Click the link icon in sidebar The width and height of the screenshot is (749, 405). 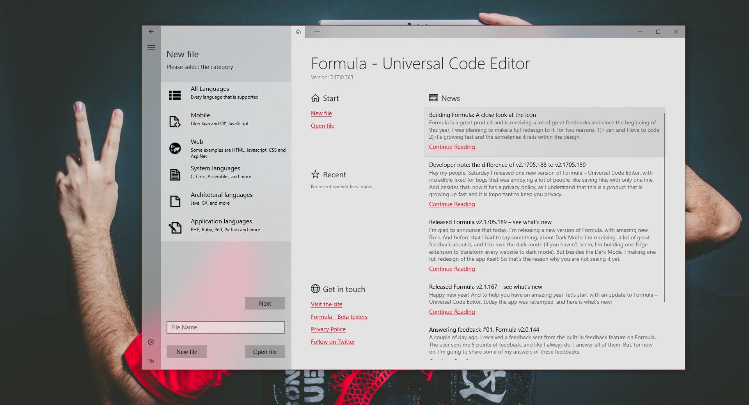coord(151,361)
